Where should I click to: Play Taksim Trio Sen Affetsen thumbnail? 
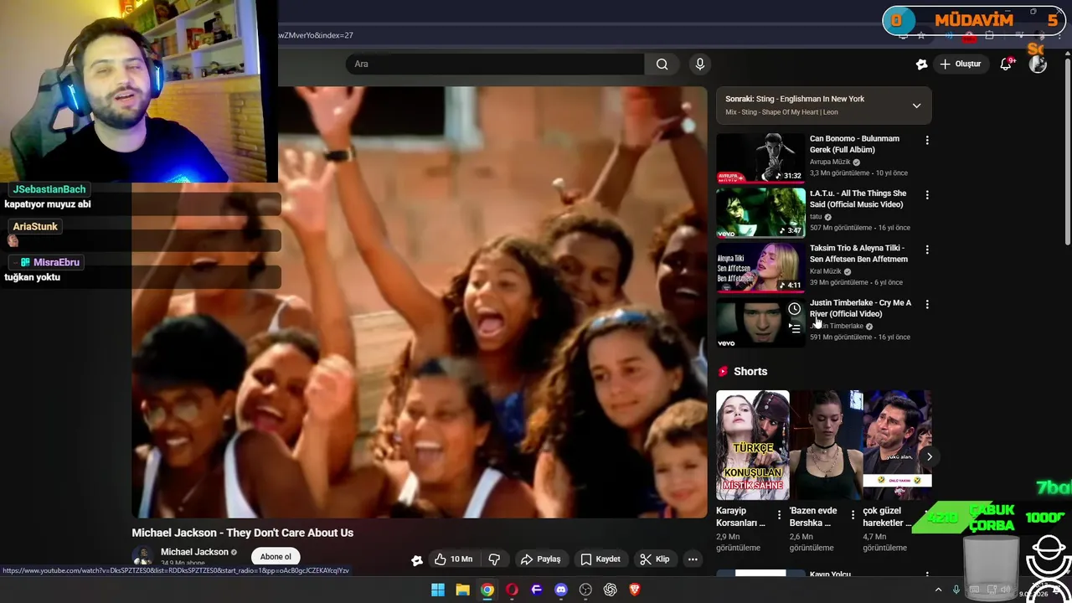[x=760, y=268]
